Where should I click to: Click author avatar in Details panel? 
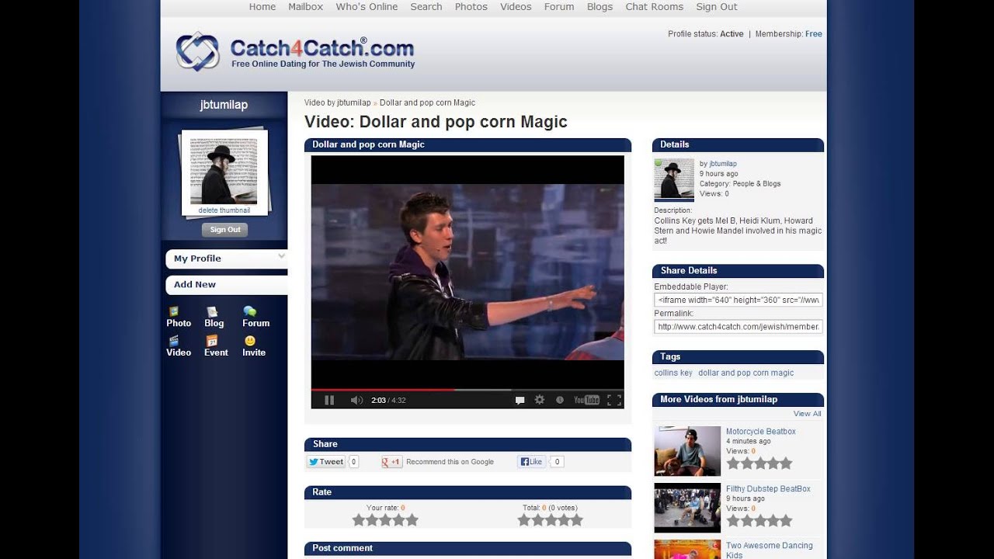pos(674,180)
